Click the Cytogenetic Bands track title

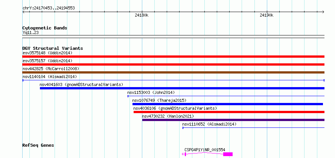(x=45, y=28)
